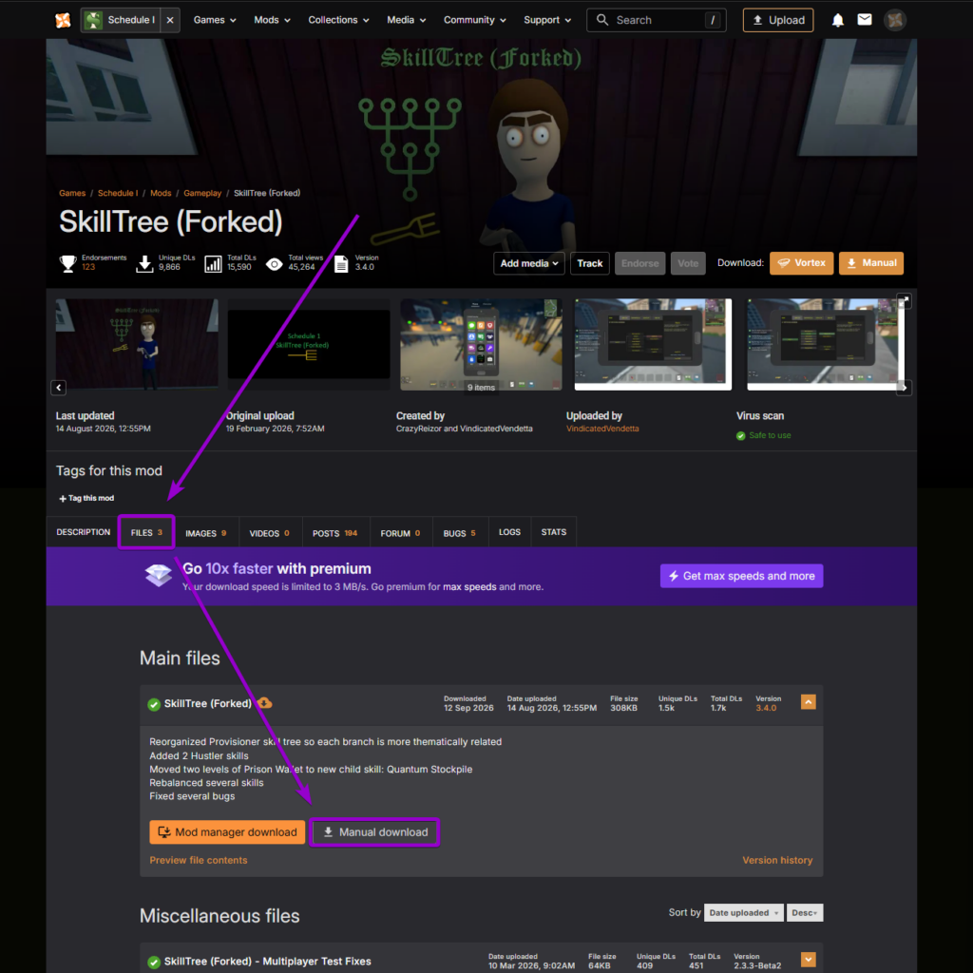
Task: Open the Games menu
Action: pos(215,20)
